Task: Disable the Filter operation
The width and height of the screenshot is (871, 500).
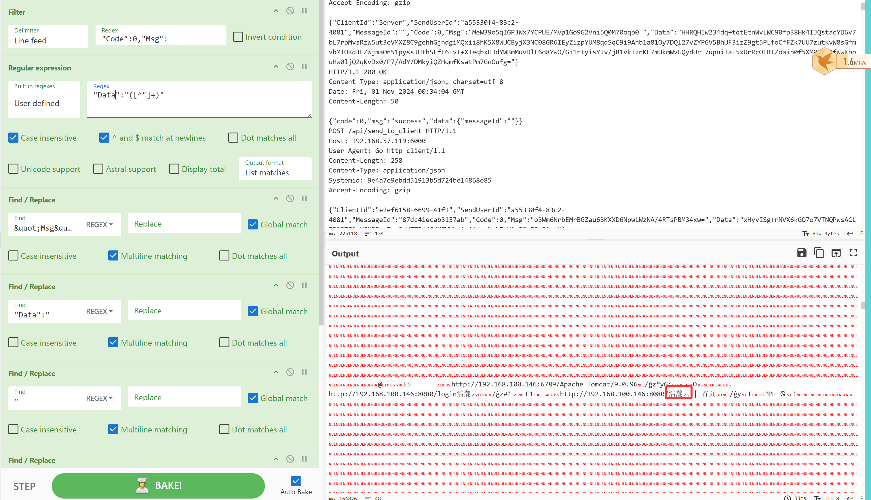Action: [x=290, y=11]
